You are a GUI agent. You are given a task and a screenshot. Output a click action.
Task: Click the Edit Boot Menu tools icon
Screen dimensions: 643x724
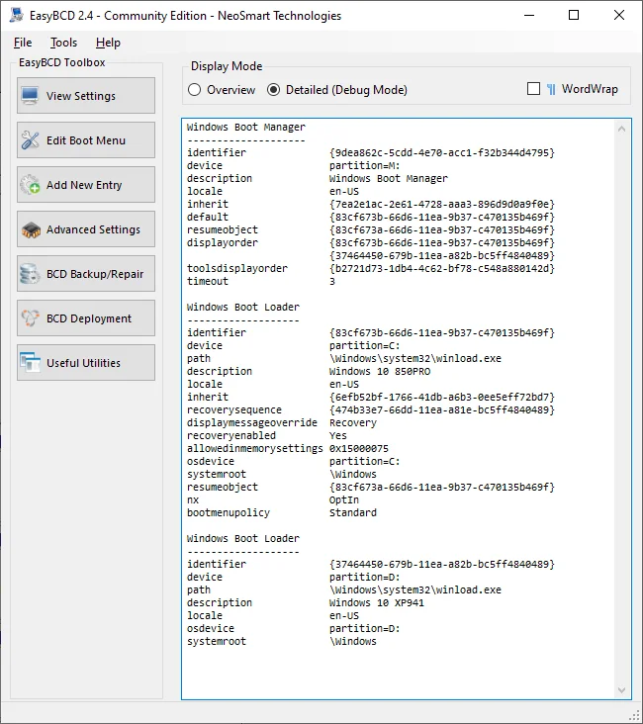click(30, 139)
